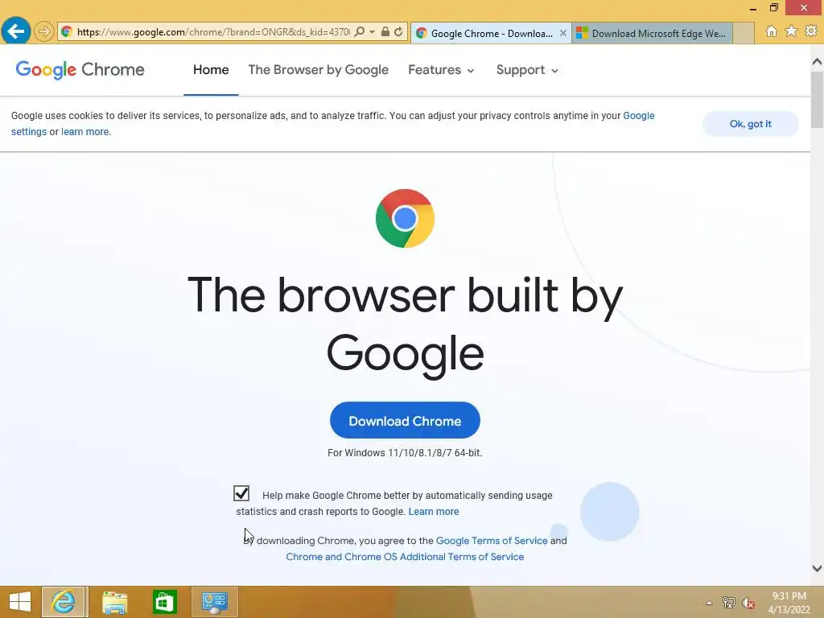Click the large Chrome logo image
The image size is (824, 618).
(x=405, y=218)
